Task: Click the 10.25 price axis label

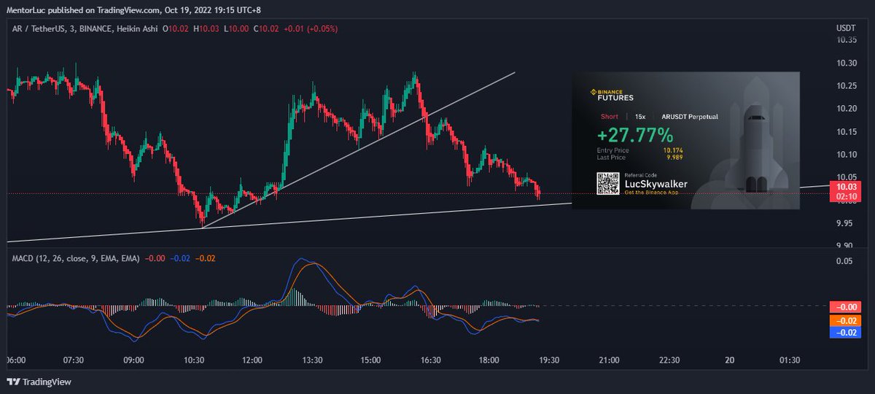Action: coord(845,86)
